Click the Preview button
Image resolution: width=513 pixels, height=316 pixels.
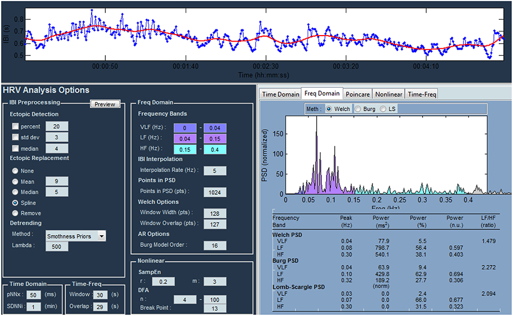[x=105, y=104]
